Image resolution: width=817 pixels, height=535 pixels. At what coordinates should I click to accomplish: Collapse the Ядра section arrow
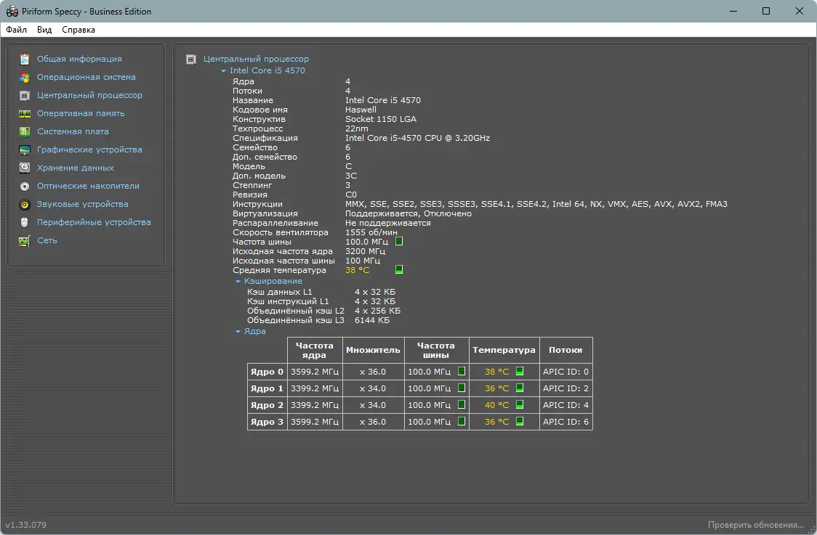tap(238, 332)
